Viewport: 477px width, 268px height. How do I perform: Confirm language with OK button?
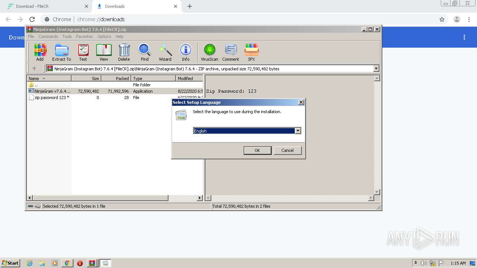click(257, 150)
